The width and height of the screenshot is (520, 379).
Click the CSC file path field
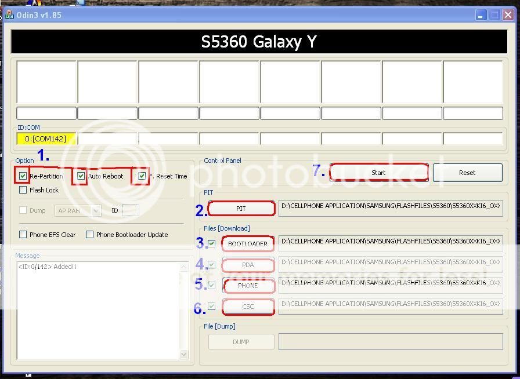pos(391,306)
